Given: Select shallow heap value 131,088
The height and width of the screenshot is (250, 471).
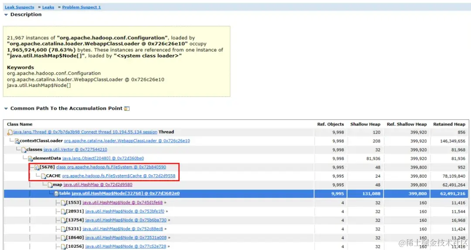Looking at the screenshot, I should tap(372, 193).
